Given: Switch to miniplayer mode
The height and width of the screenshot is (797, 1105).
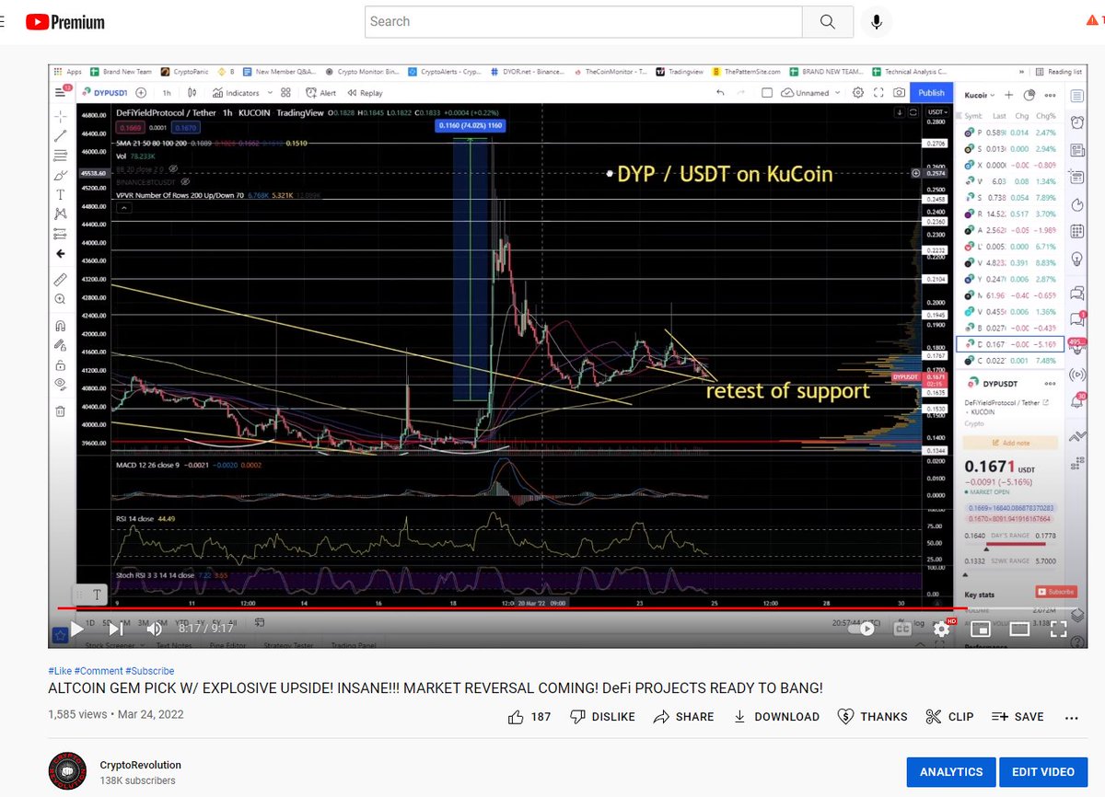Looking at the screenshot, I should click(981, 630).
